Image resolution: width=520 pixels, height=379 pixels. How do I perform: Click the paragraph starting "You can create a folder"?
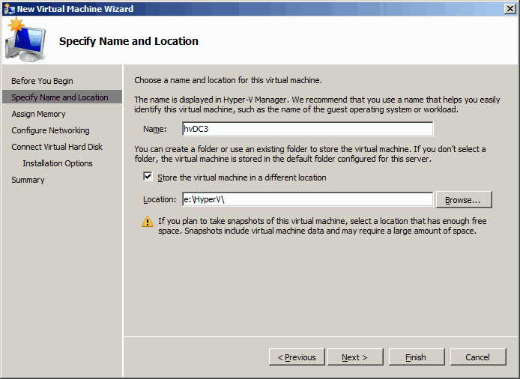tap(310, 154)
